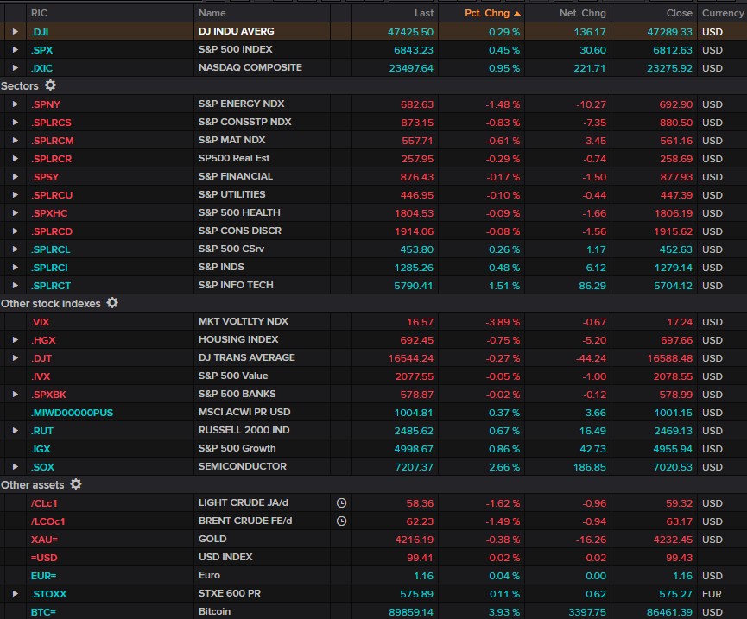
Task: Click the RIC column header
Action: click(x=40, y=13)
